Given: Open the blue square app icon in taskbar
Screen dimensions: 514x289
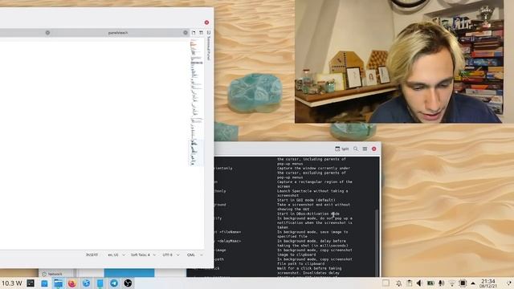Looking at the screenshot, I should click(44, 283).
